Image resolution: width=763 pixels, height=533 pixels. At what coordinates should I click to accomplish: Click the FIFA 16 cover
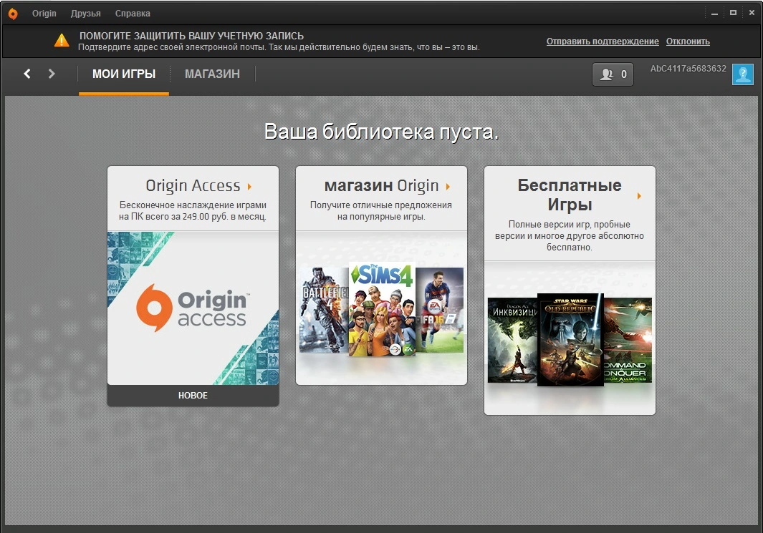click(x=439, y=310)
